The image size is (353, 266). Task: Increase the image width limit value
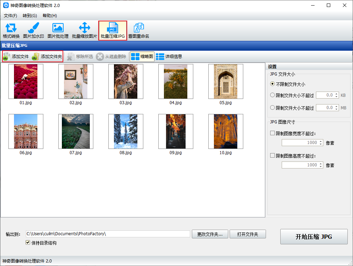pos(321,141)
